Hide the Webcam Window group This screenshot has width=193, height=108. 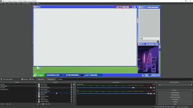coord(71,96)
